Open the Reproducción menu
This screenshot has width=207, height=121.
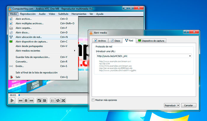point(28,14)
